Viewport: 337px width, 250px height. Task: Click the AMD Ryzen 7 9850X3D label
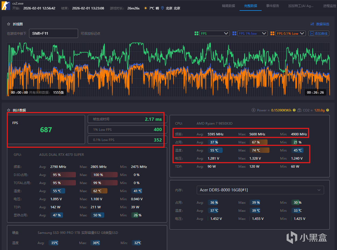pos(215,123)
